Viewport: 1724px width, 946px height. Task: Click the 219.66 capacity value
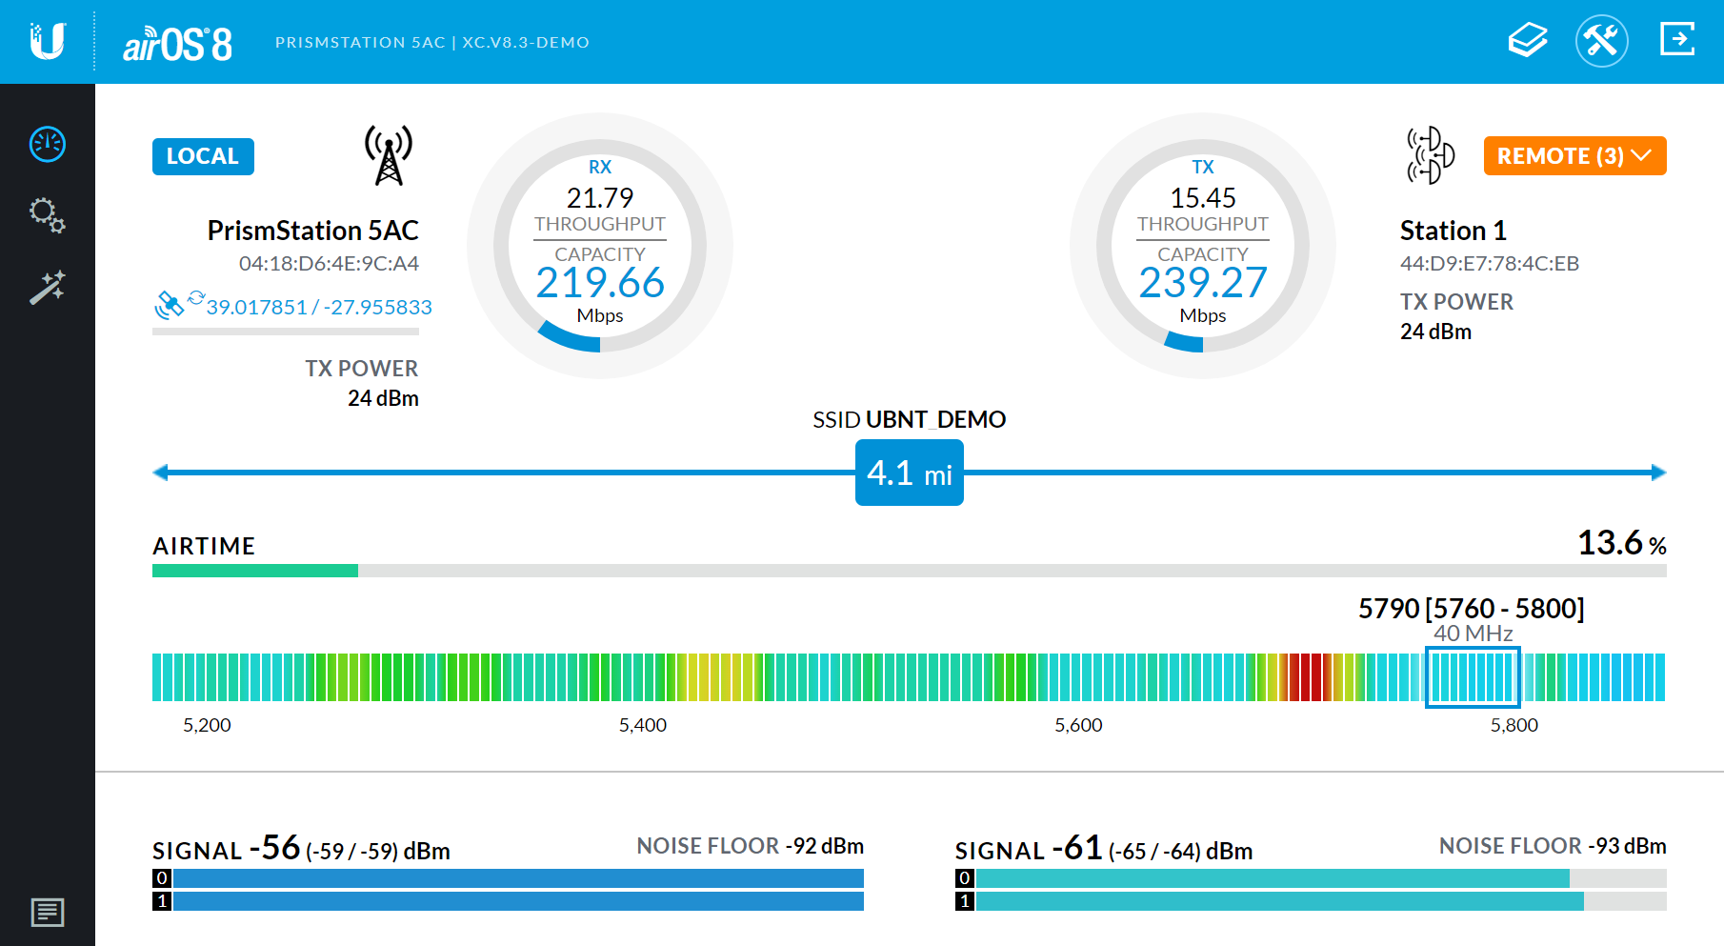coord(600,283)
